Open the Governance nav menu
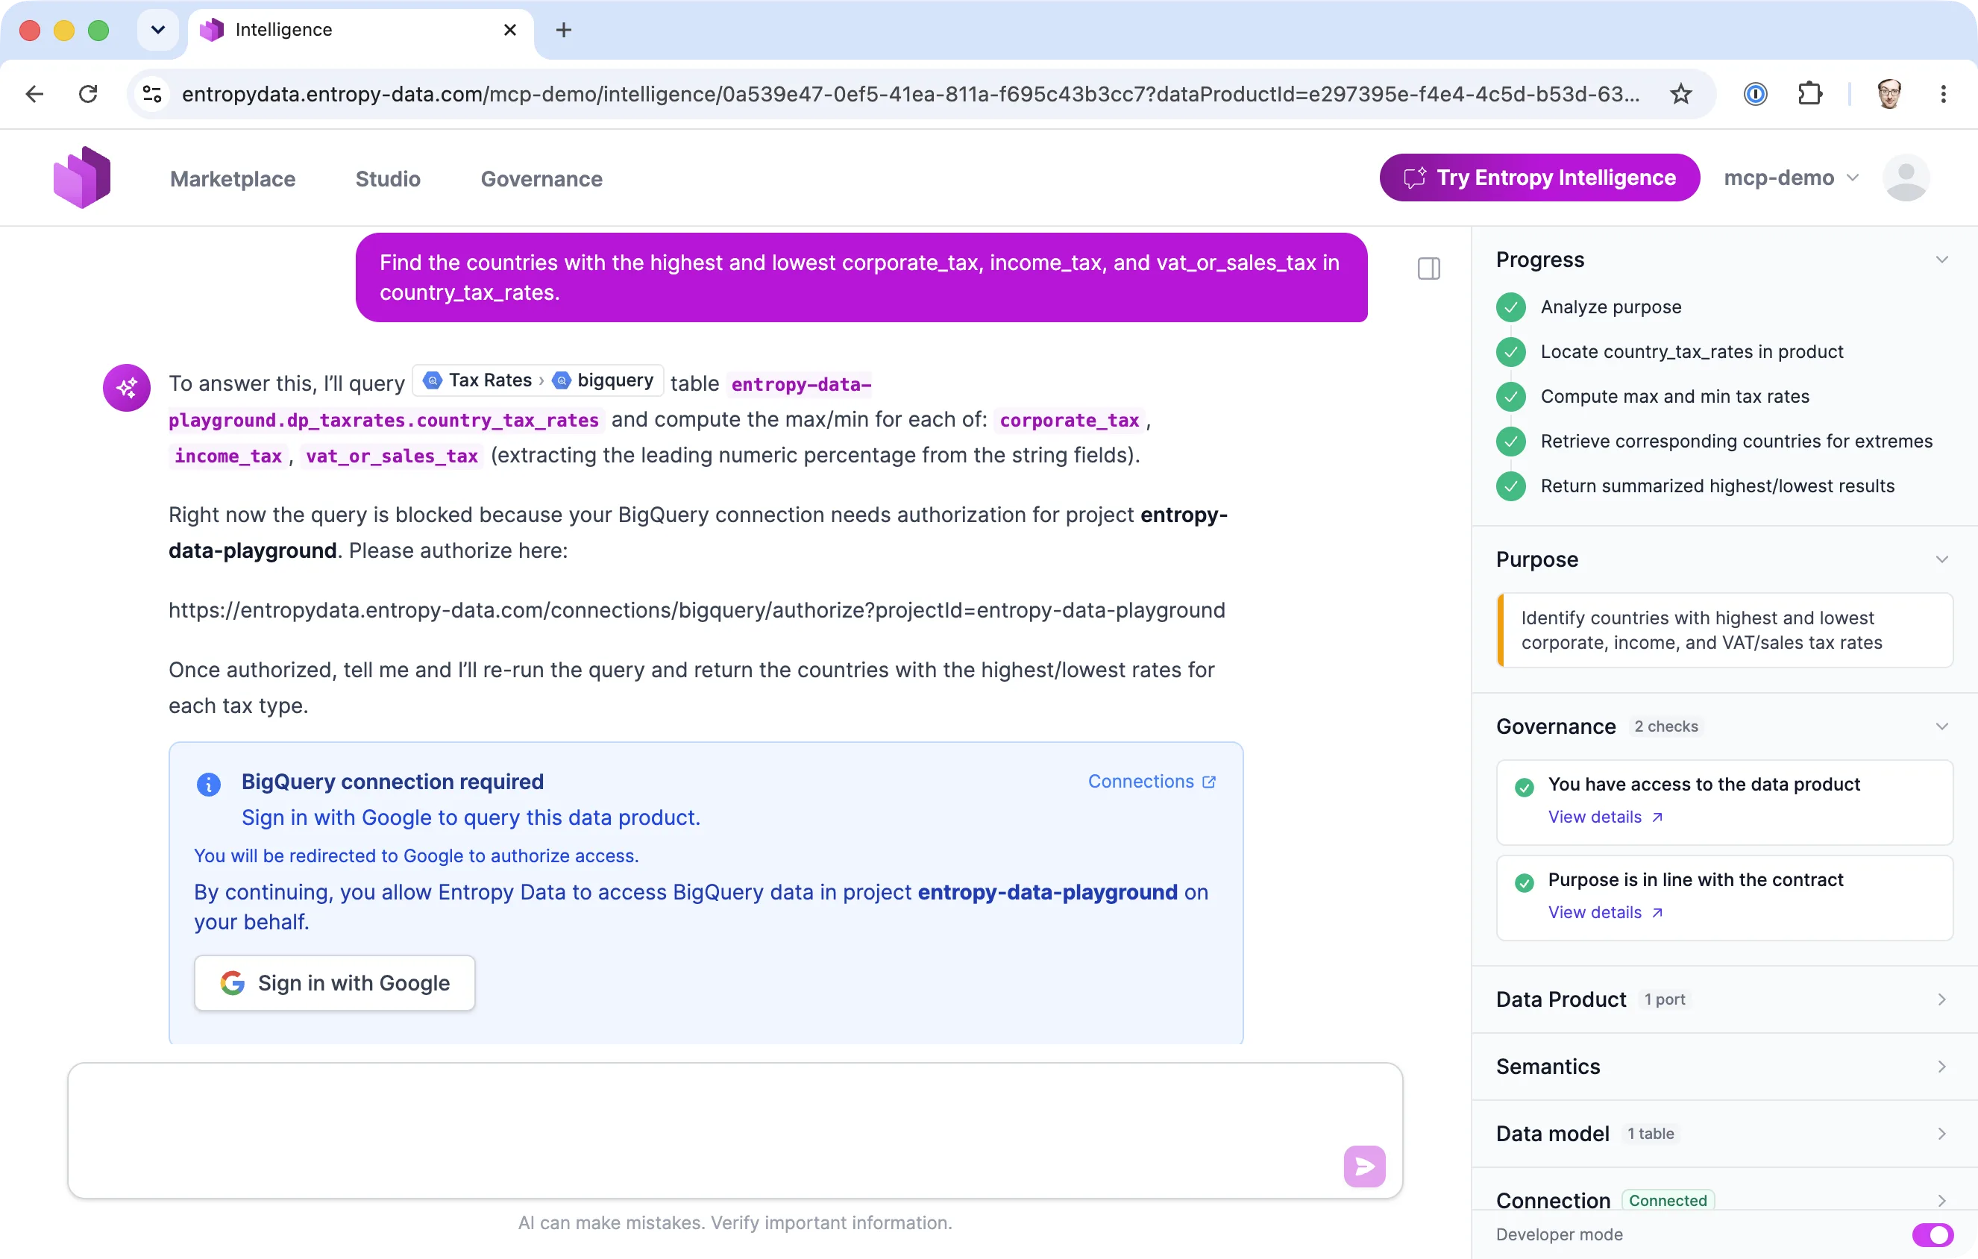1978x1259 pixels. (541, 179)
